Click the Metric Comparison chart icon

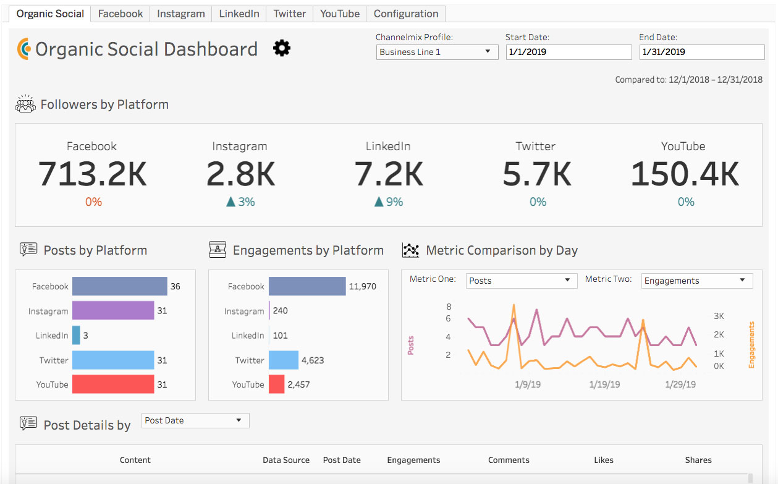click(x=410, y=250)
